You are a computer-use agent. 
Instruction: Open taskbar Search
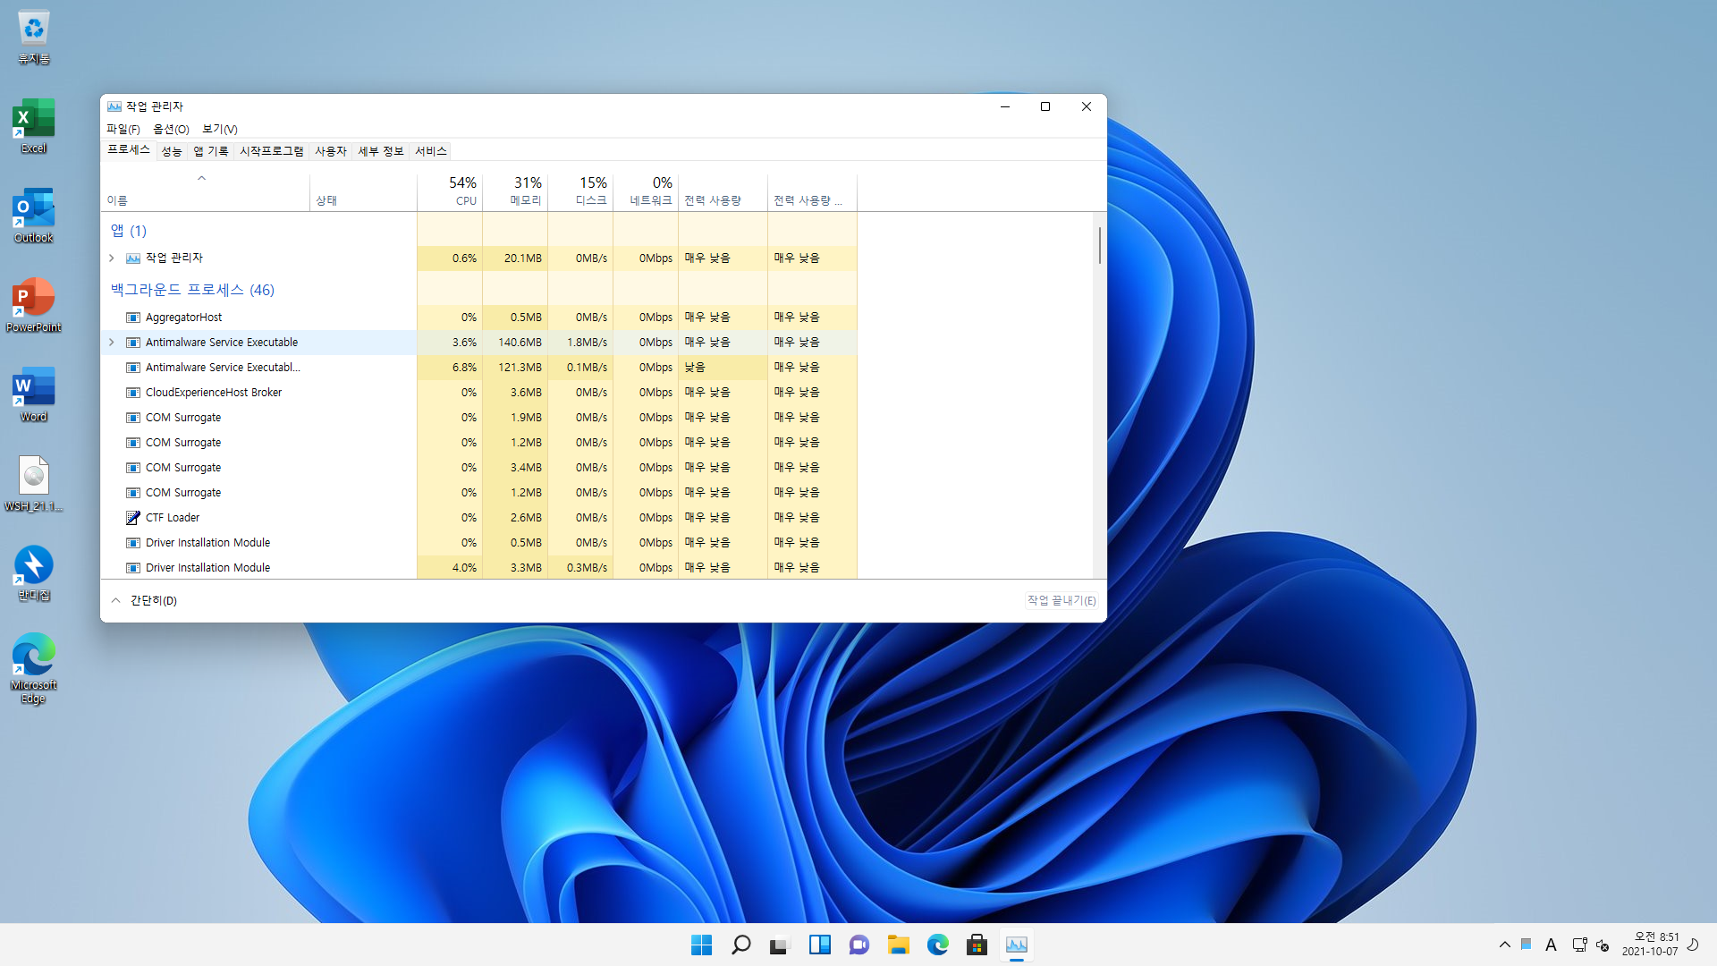click(741, 945)
